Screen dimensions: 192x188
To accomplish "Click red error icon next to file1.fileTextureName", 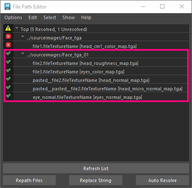I will (x=8, y=45).
